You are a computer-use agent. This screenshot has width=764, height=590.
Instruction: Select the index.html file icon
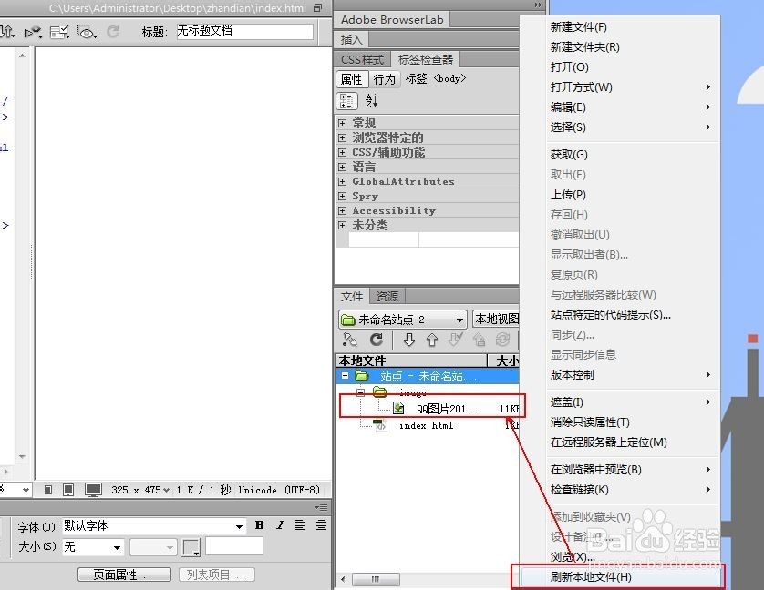click(379, 425)
